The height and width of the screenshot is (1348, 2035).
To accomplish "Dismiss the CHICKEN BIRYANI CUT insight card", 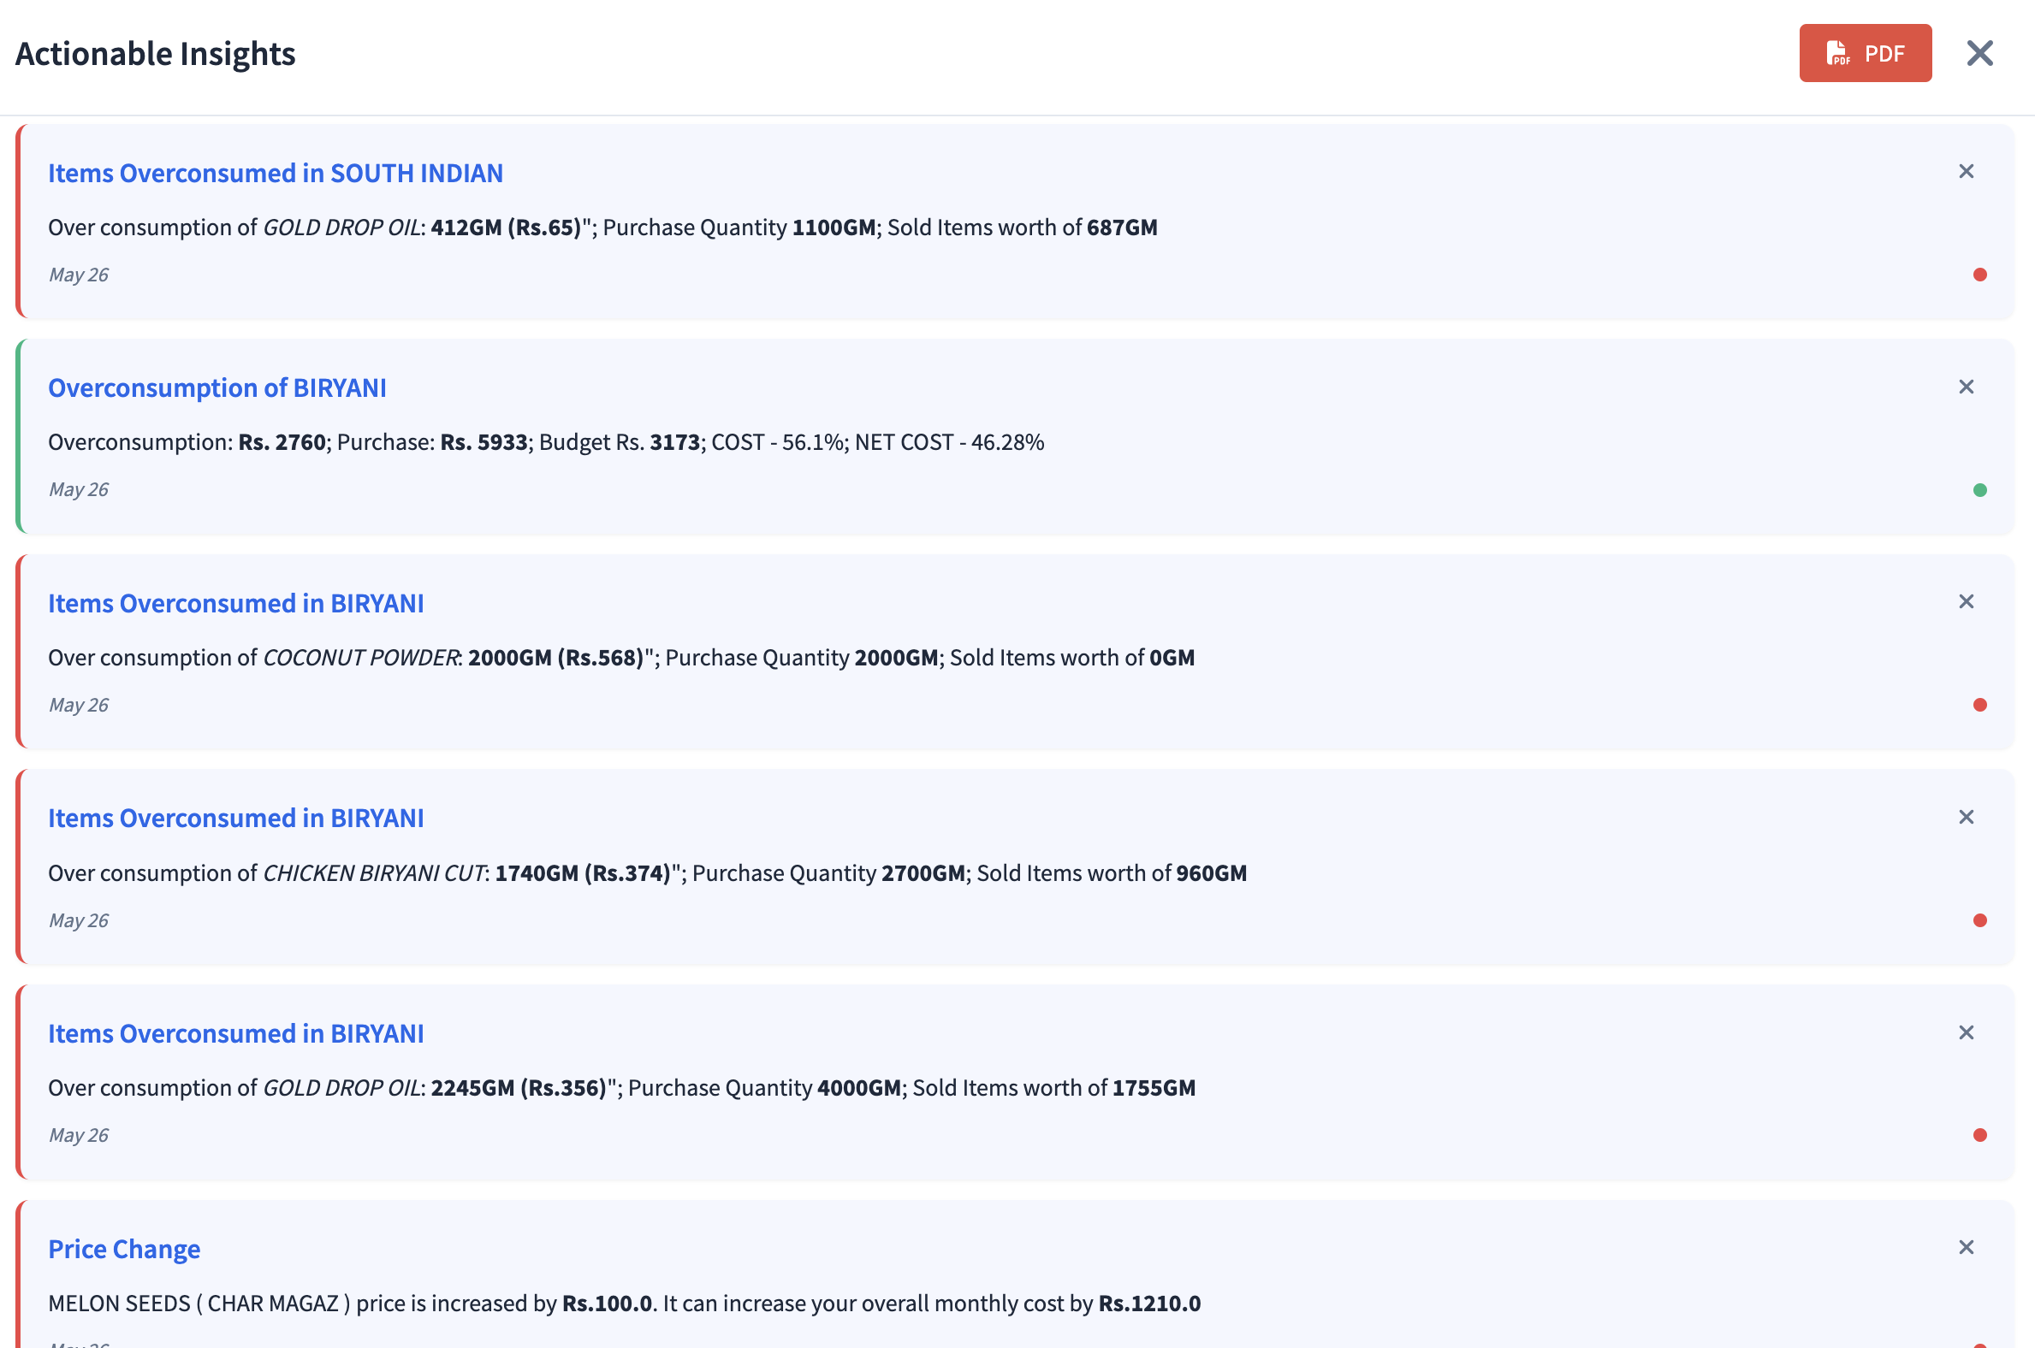I will [x=1966, y=817].
